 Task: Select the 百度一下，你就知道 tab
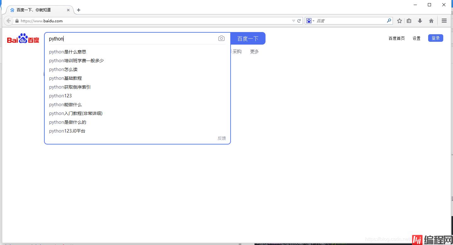click(40, 10)
